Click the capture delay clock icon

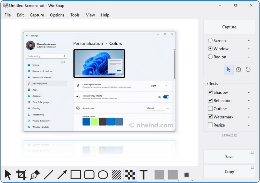[x=239, y=70]
